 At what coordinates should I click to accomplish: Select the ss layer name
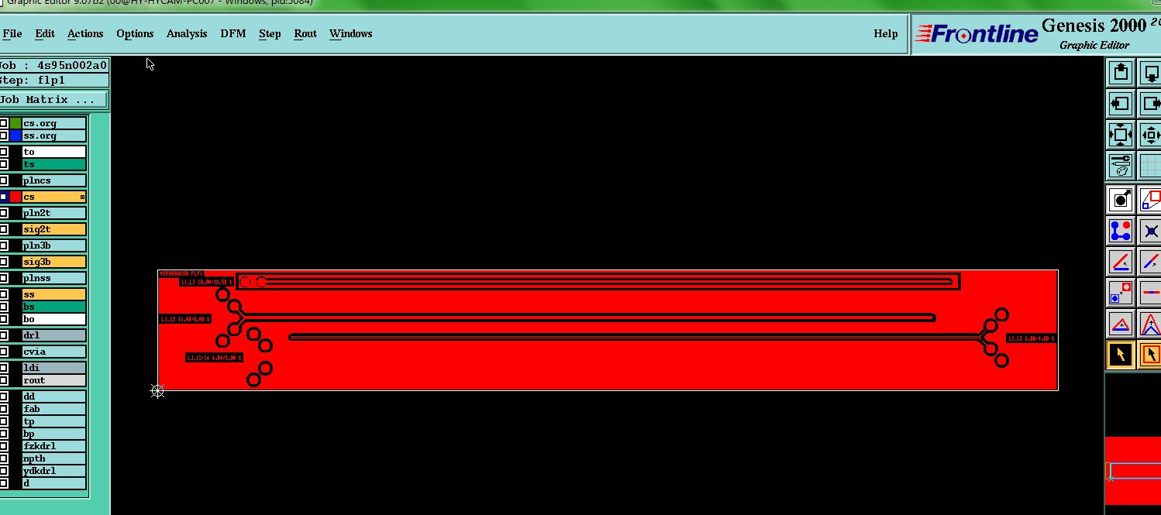[53, 294]
